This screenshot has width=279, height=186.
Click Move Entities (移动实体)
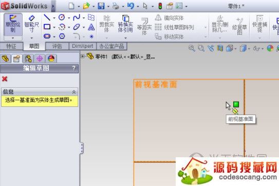point(169,36)
